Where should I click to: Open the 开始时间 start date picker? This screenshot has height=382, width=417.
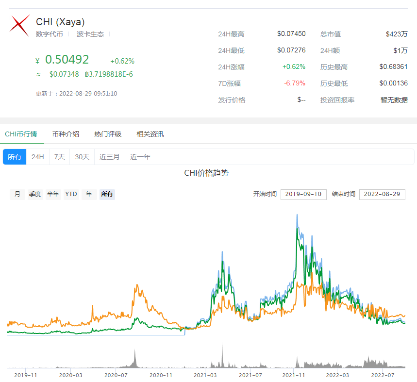pyautogui.click(x=303, y=194)
